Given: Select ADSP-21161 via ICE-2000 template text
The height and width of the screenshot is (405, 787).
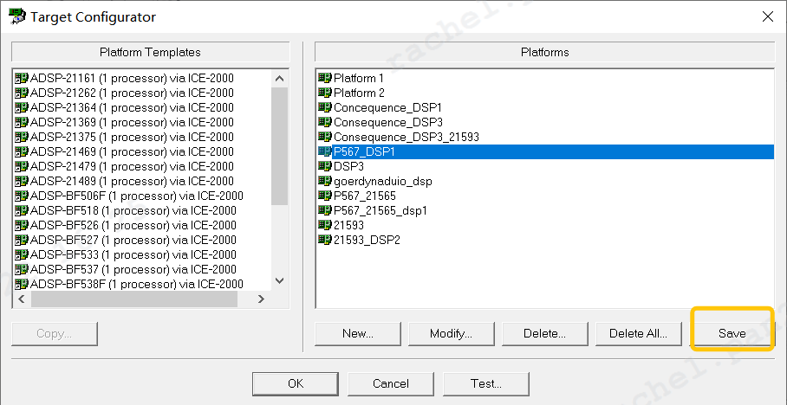Looking at the screenshot, I should pos(132,78).
